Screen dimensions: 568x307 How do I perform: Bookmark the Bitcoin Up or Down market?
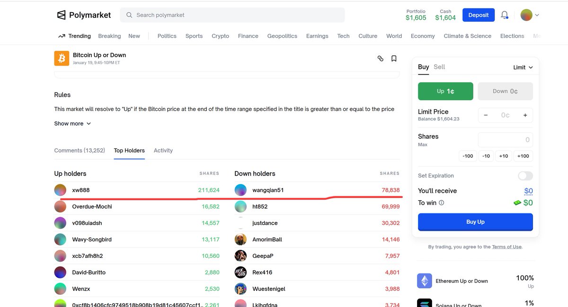pos(394,59)
